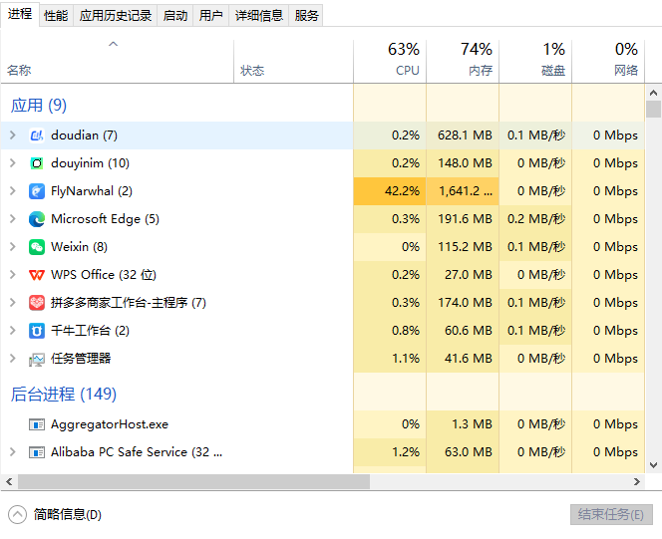Expand the Weixin (8) process group
This screenshot has width=662, height=539.
tap(13, 247)
